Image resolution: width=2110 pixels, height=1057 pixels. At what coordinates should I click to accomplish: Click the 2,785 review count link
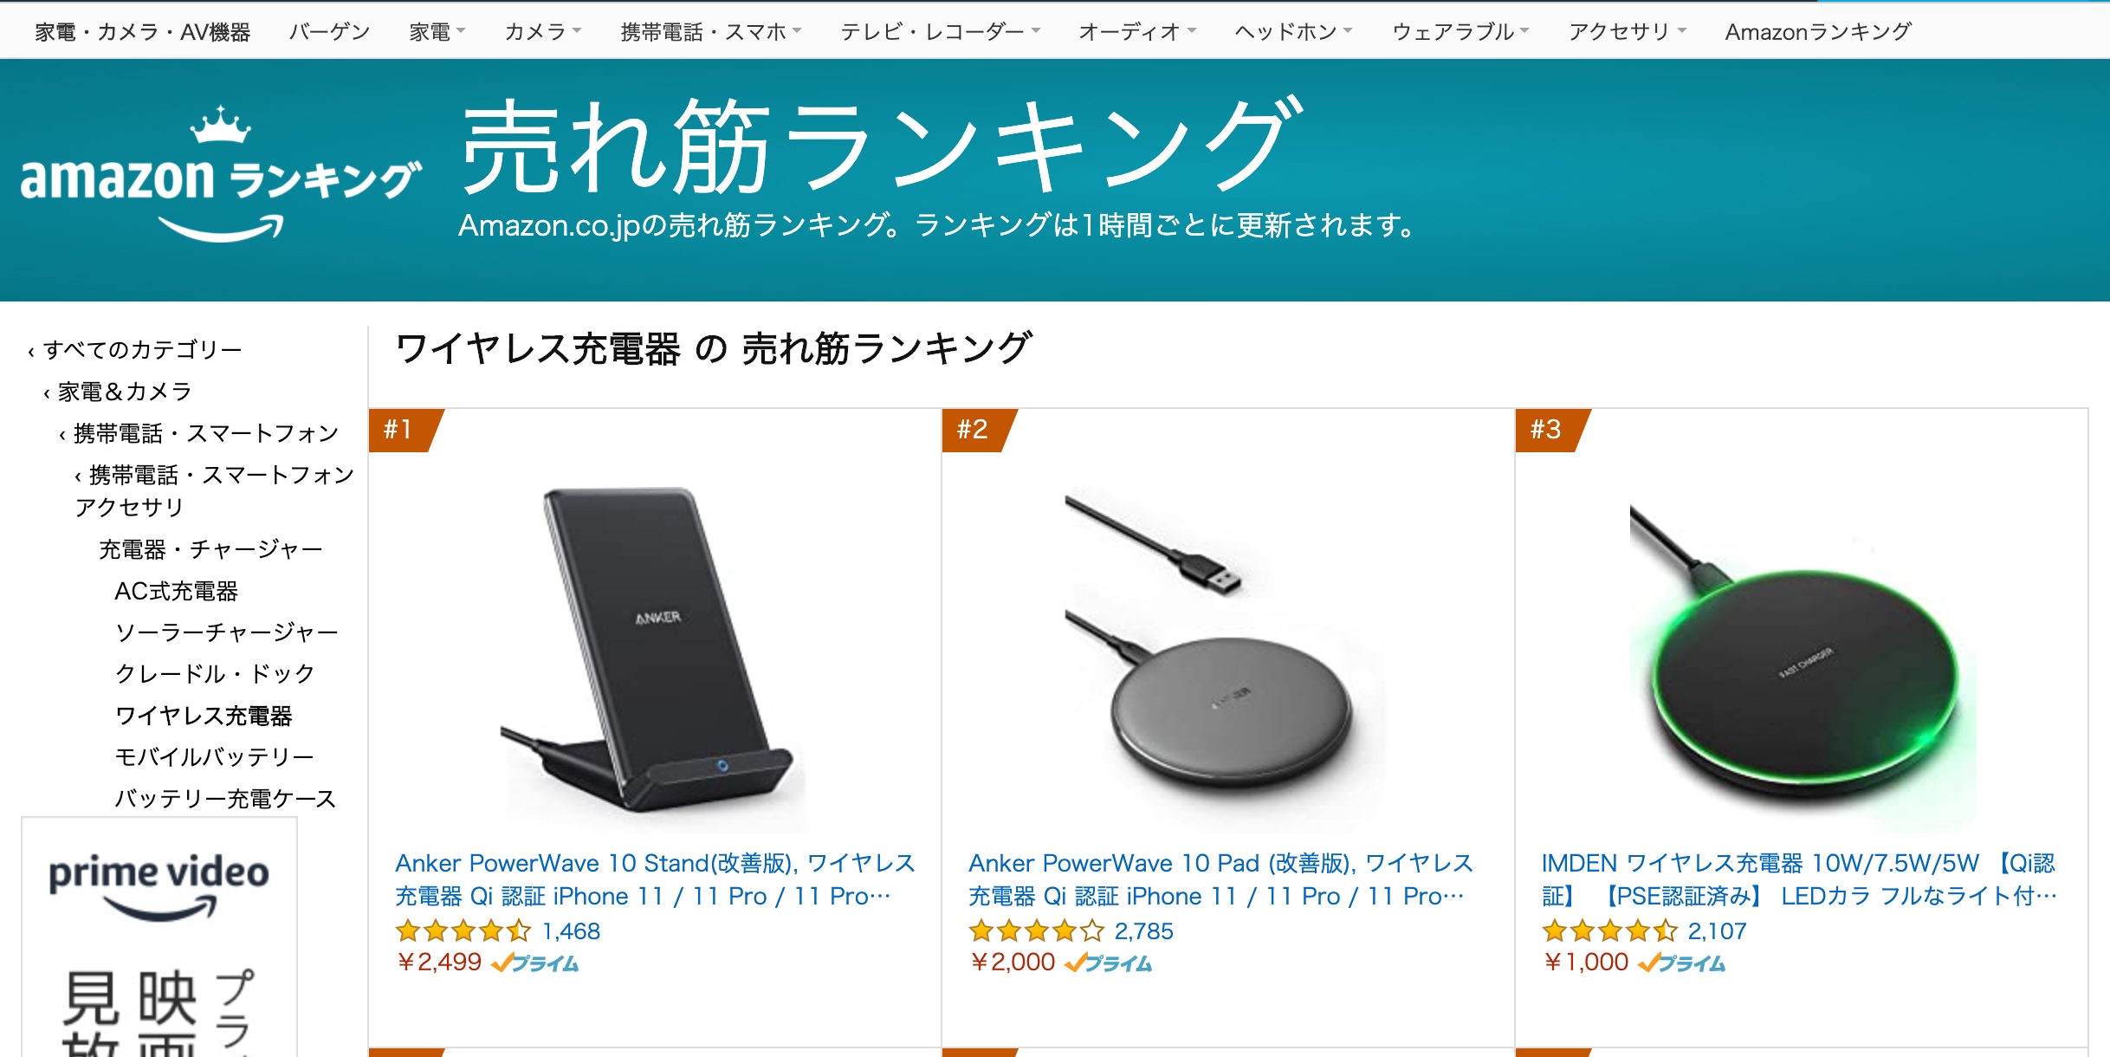(1143, 931)
